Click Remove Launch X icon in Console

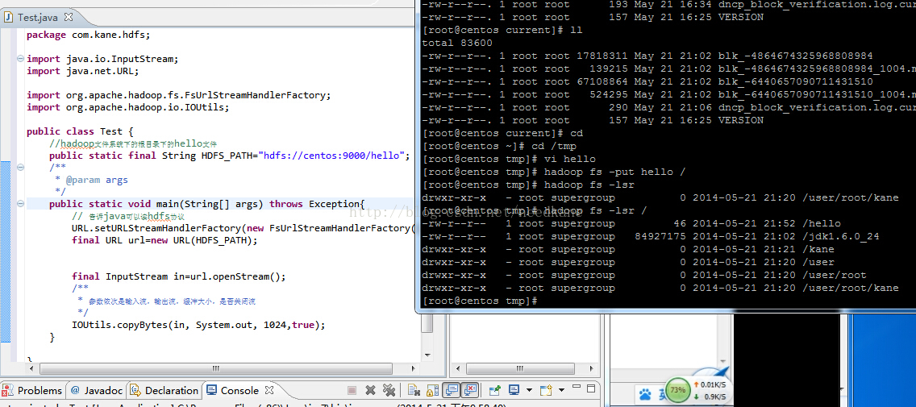coord(370,390)
